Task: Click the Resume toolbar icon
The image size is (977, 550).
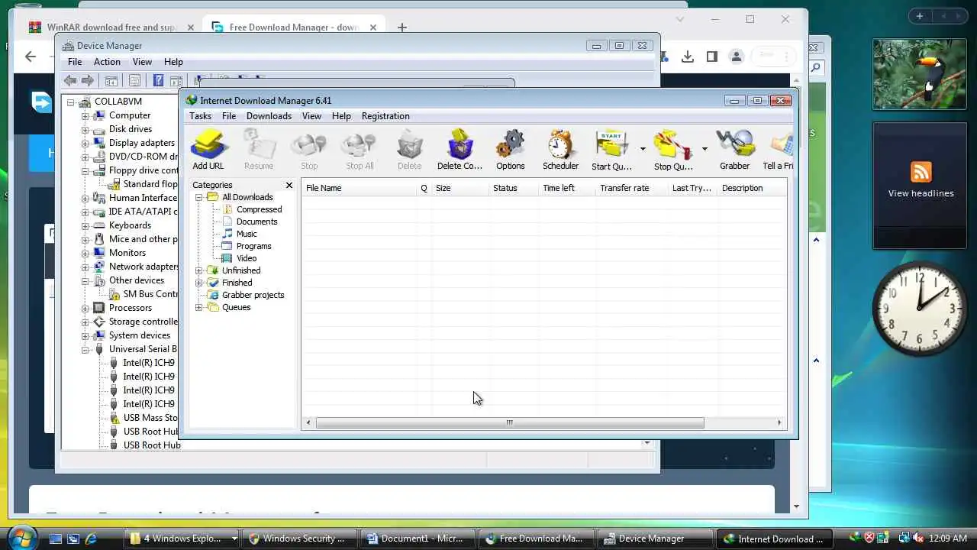Action: [259, 150]
